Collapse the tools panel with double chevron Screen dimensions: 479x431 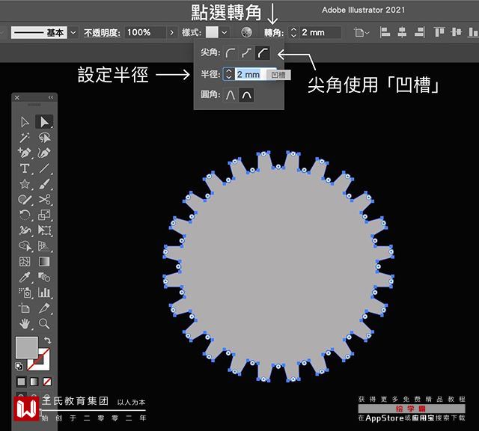pos(50,97)
